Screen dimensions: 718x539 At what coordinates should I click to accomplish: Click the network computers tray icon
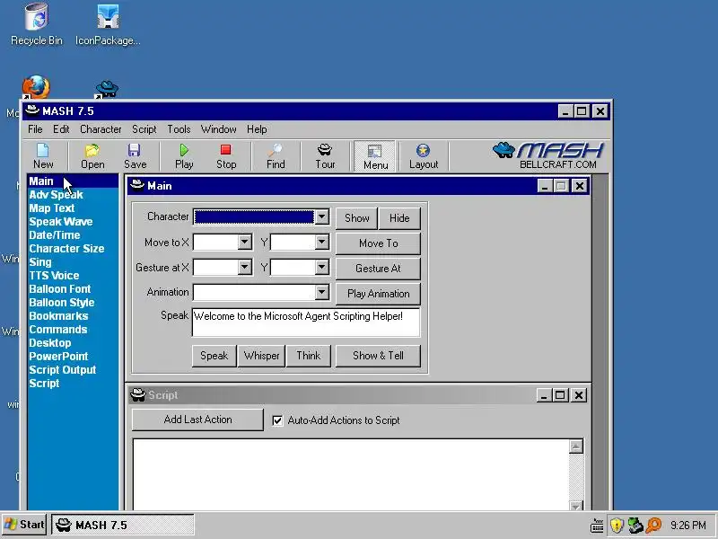point(635,526)
